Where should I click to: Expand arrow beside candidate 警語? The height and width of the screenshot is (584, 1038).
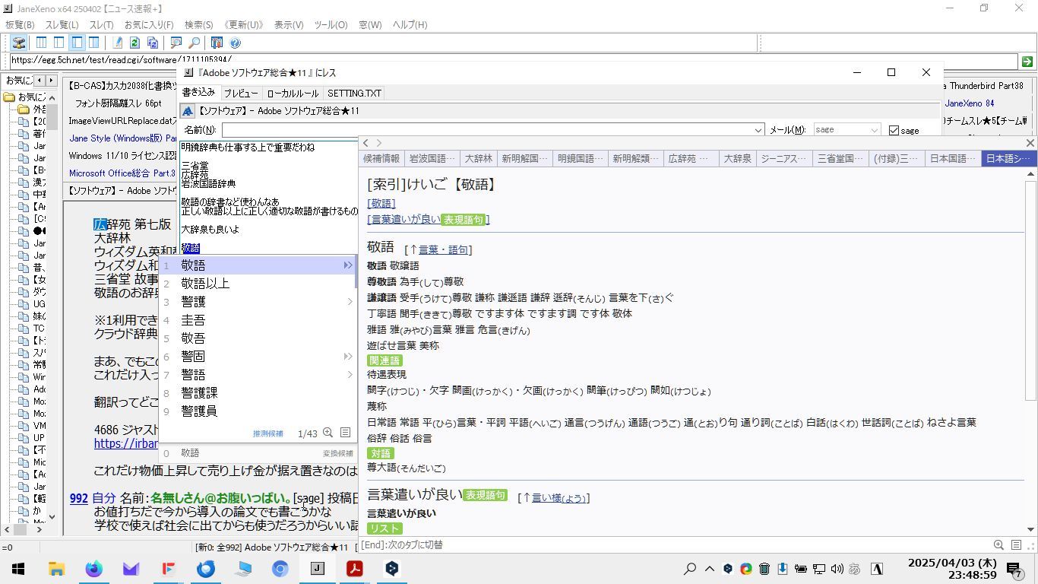tap(350, 375)
